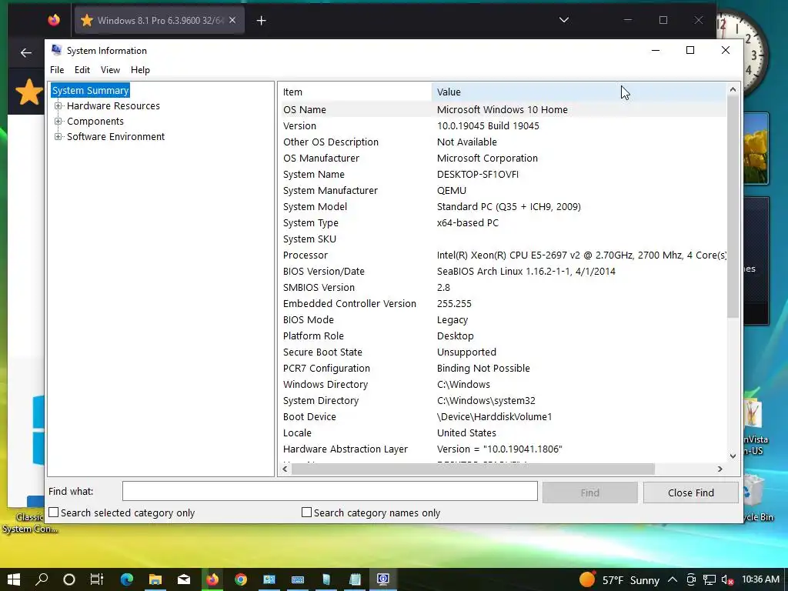Click horizontal scrollbar right arrow
The width and height of the screenshot is (788, 591).
[720, 469]
